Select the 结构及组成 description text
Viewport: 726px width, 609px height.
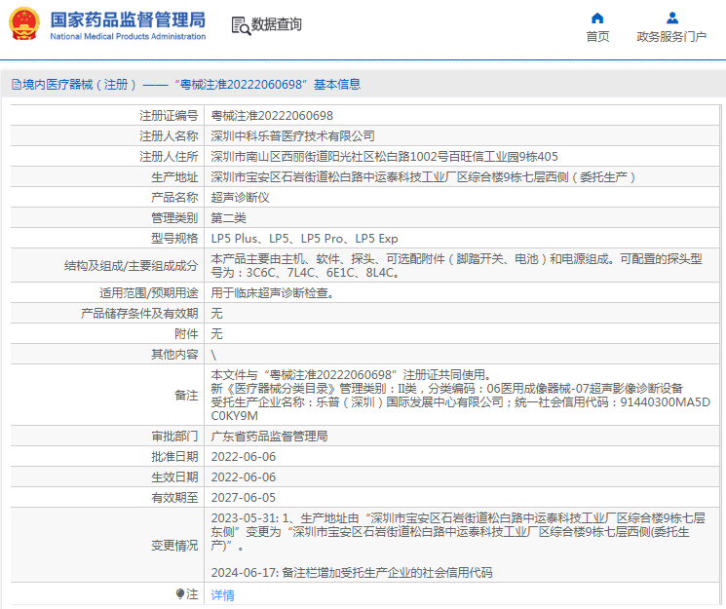click(x=456, y=265)
